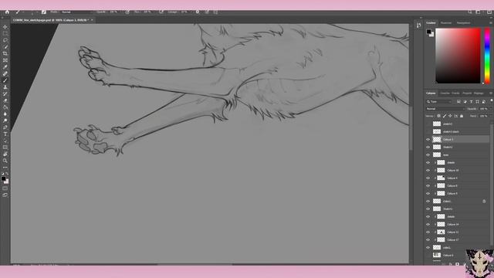Click the rainbow hue slider

pos(487,56)
